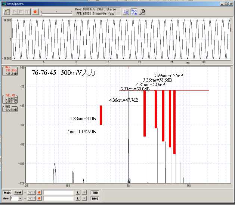Click the disabled pause button
The width and height of the screenshot is (235, 205).
(27, 12)
